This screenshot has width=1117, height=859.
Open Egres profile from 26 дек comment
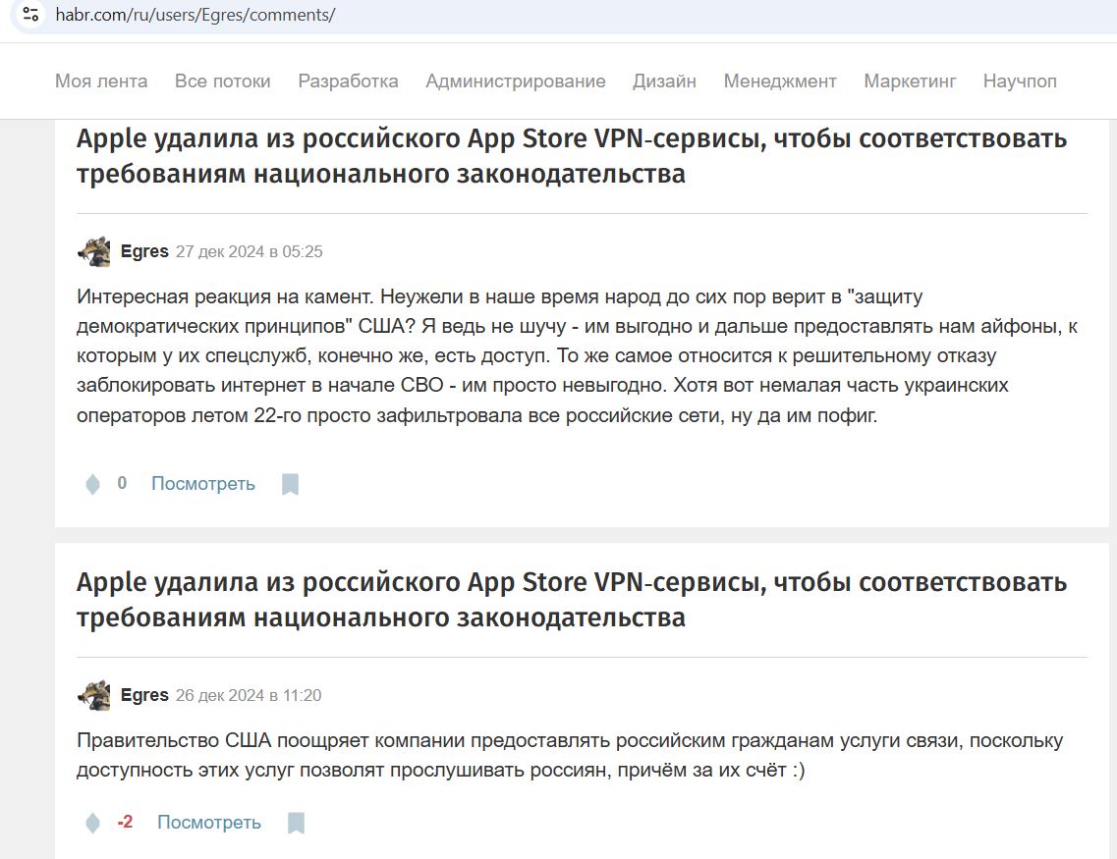[144, 695]
